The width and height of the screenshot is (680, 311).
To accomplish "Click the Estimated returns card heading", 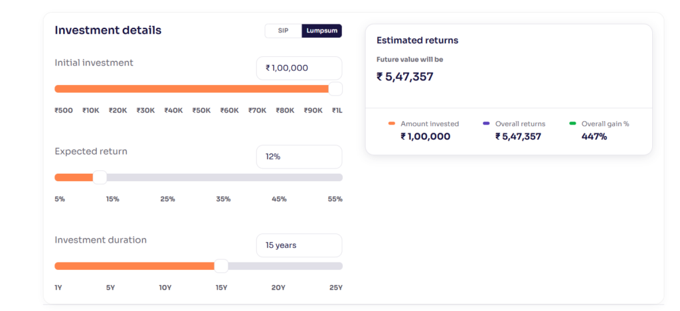I will pyautogui.click(x=417, y=40).
